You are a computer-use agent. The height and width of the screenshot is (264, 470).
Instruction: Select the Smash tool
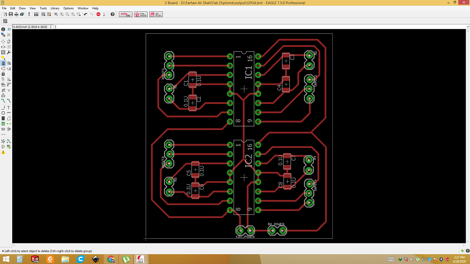pos(3,85)
